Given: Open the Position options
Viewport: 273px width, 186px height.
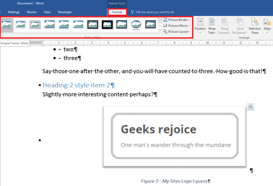Looking at the screenshot, I should pos(200,26).
